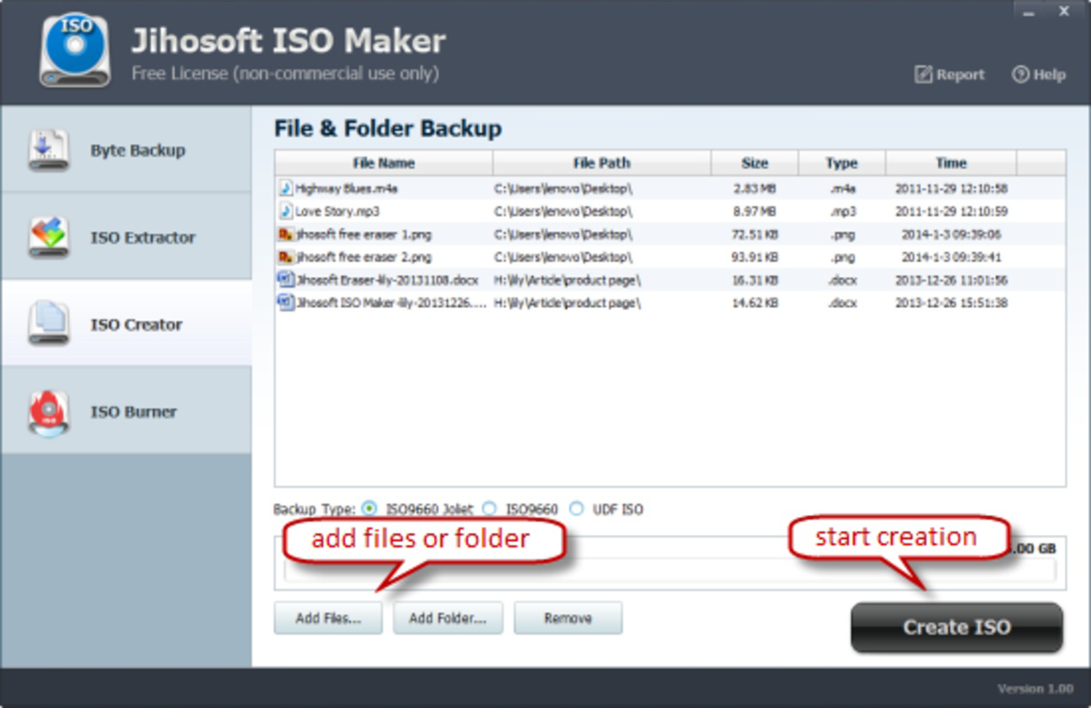Click the ISO Creator document icon

(x=48, y=324)
